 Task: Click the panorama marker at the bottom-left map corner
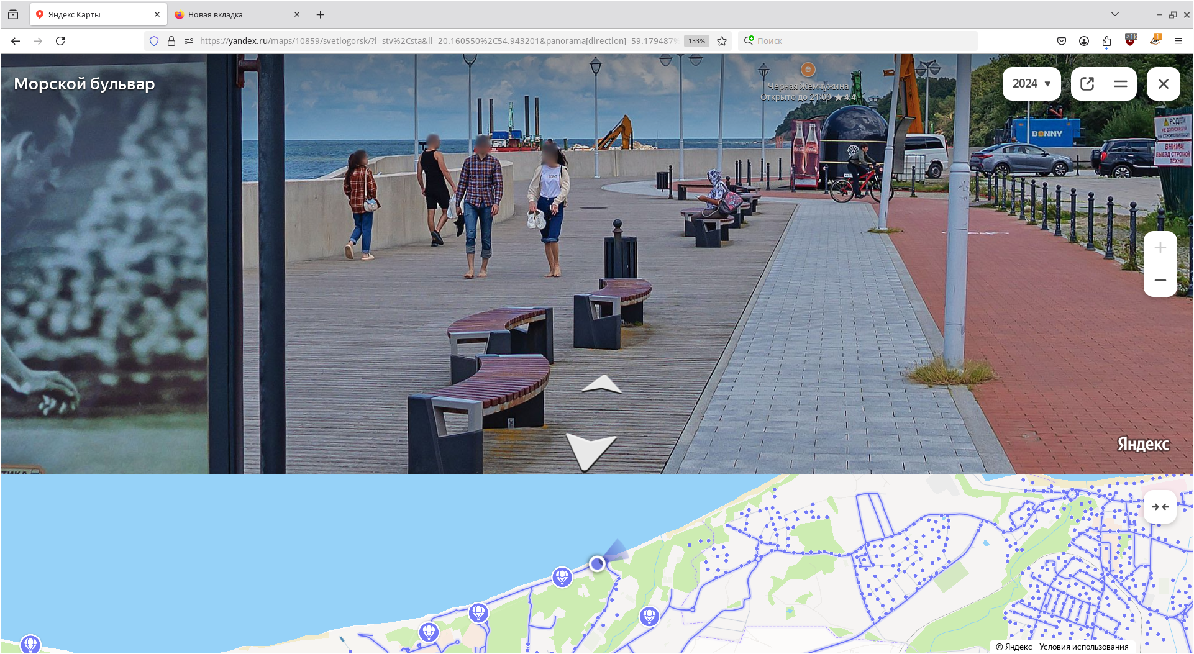pyautogui.click(x=30, y=644)
